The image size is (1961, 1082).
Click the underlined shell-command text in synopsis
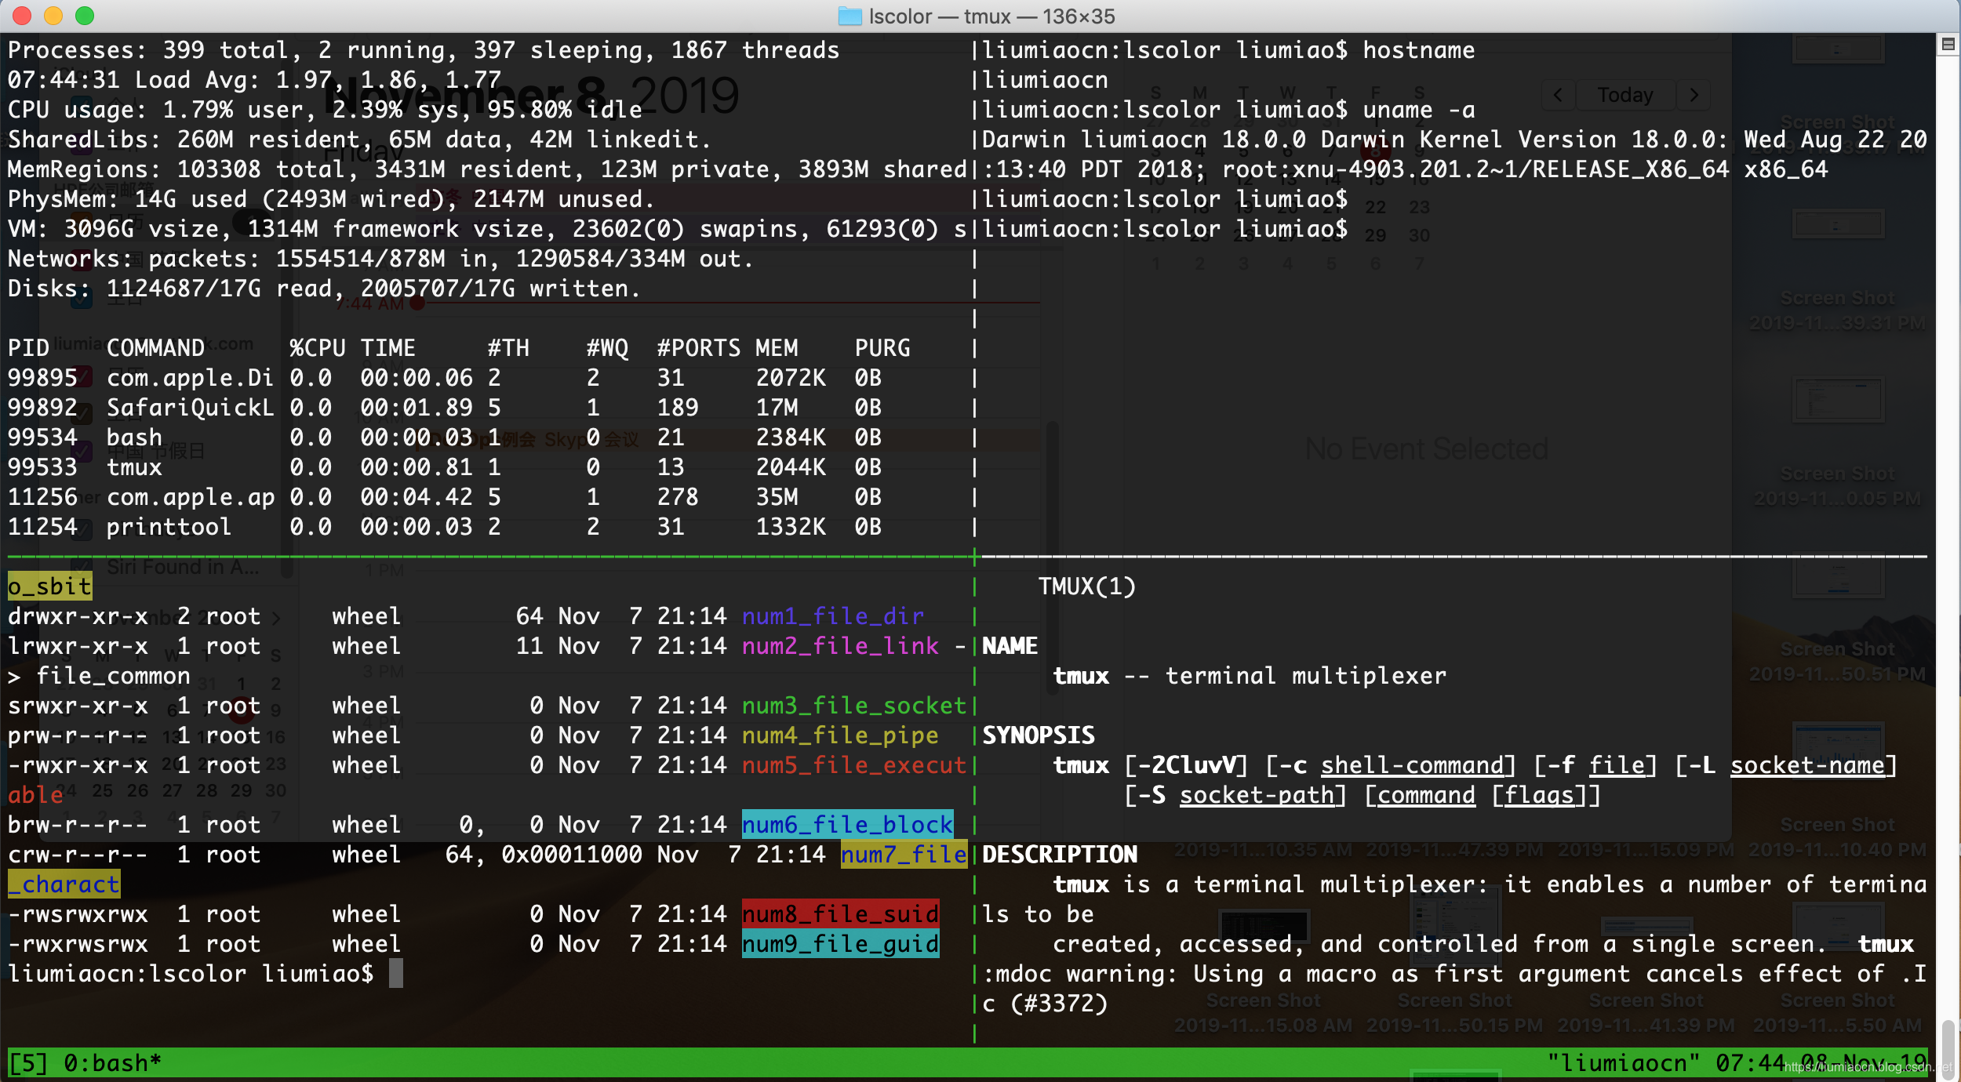tap(1411, 765)
